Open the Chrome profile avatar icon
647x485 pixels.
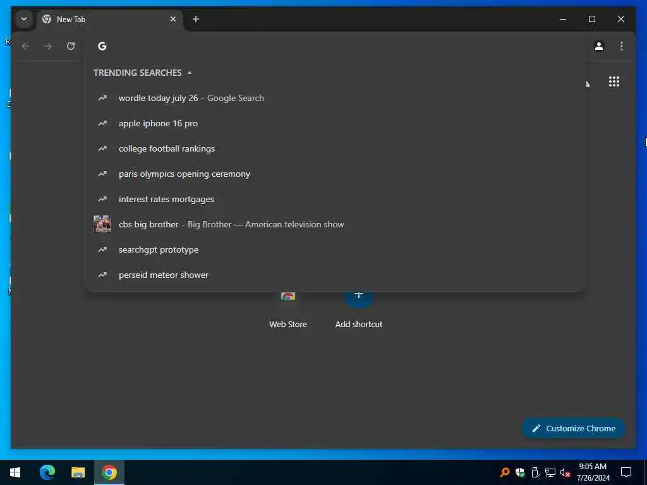[x=599, y=46]
